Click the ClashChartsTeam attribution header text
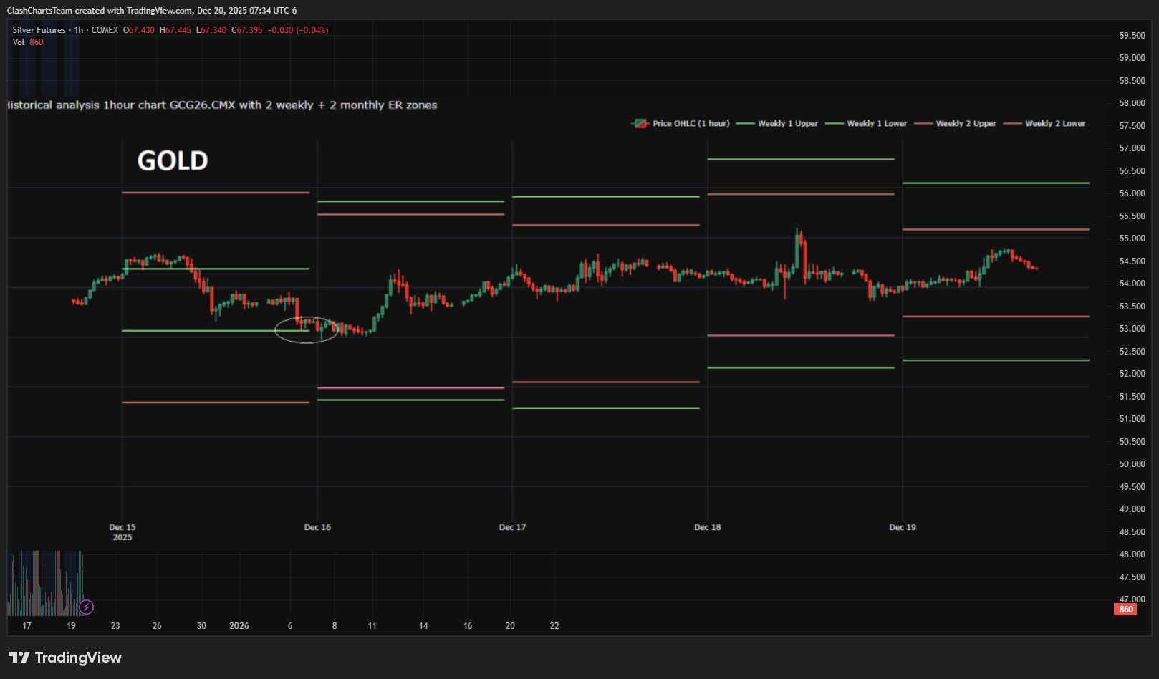This screenshot has width=1159, height=679. 152,11
